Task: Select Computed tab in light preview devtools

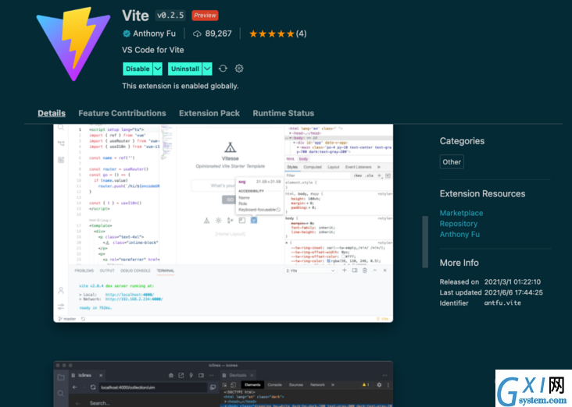Action: tap(313, 167)
